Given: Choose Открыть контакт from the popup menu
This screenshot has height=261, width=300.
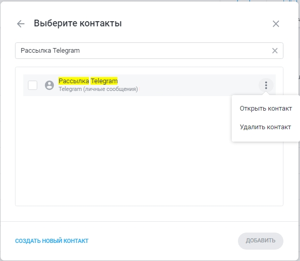Looking at the screenshot, I should tap(265, 109).
